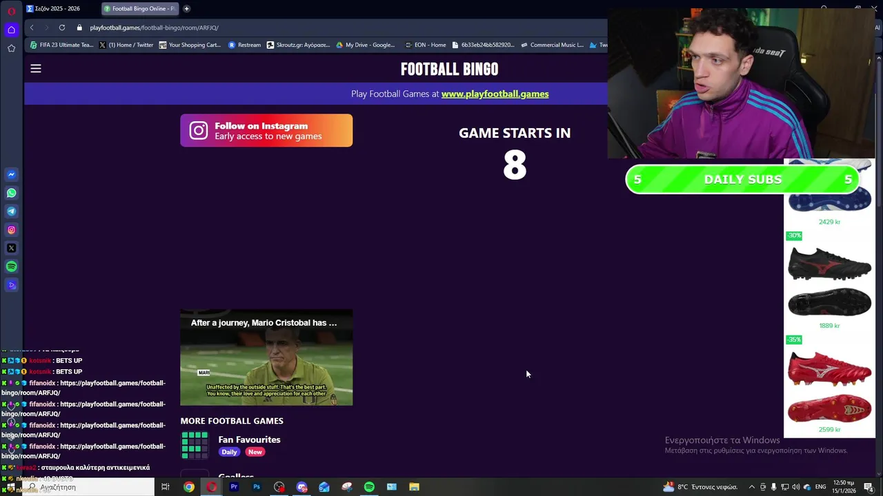Click the microphone tray icon
This screenshot has height=496, width=883.
coord(773,487)
